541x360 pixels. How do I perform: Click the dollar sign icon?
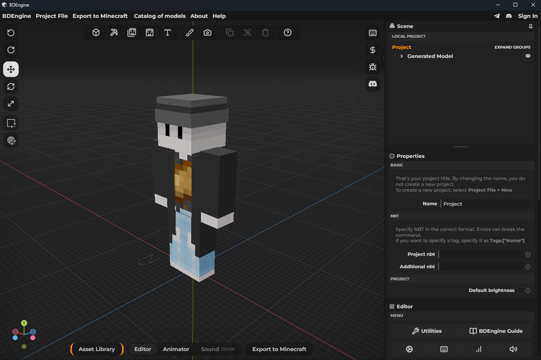(x=373, y=50)
